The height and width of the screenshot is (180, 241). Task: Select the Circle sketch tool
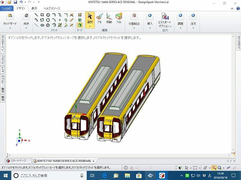(x=48, y=15)
